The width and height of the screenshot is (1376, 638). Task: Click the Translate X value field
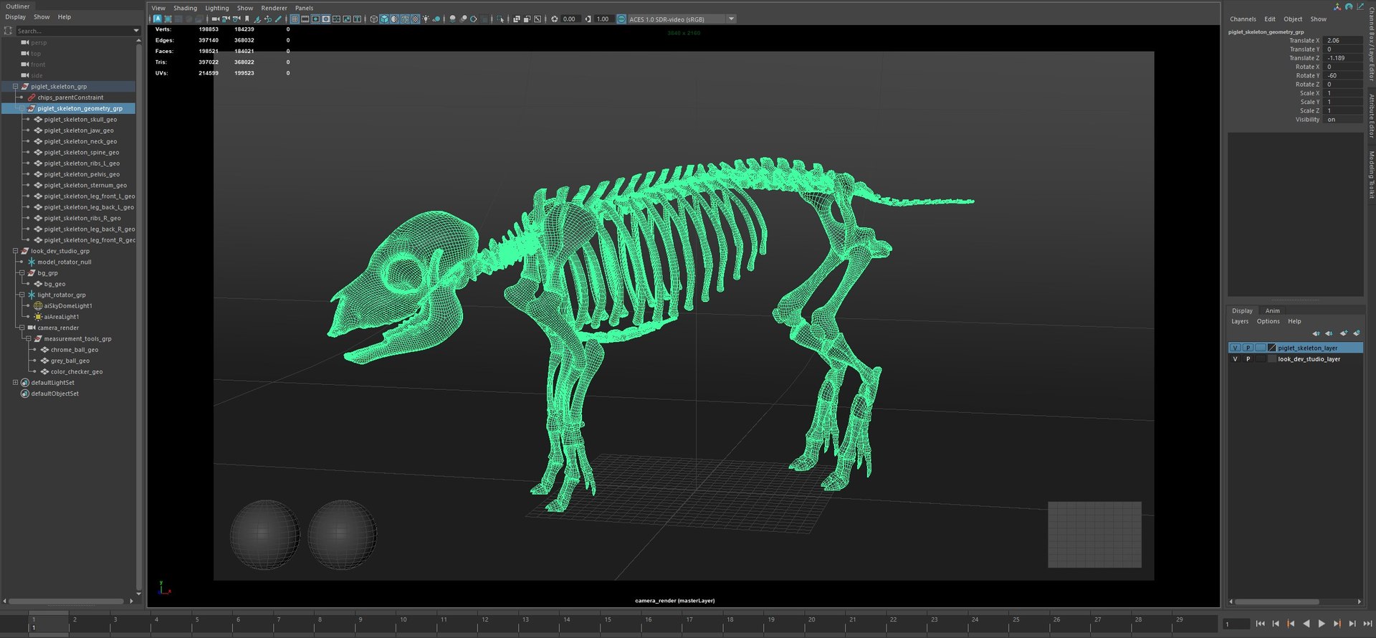1344,41
